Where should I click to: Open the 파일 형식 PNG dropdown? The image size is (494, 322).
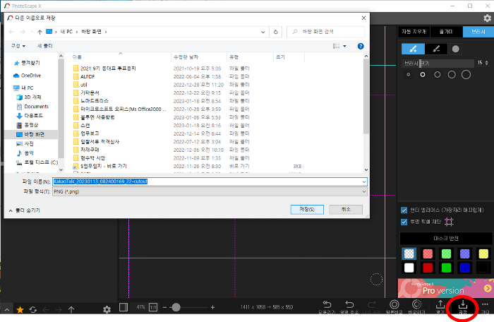(x=210, y=191)
